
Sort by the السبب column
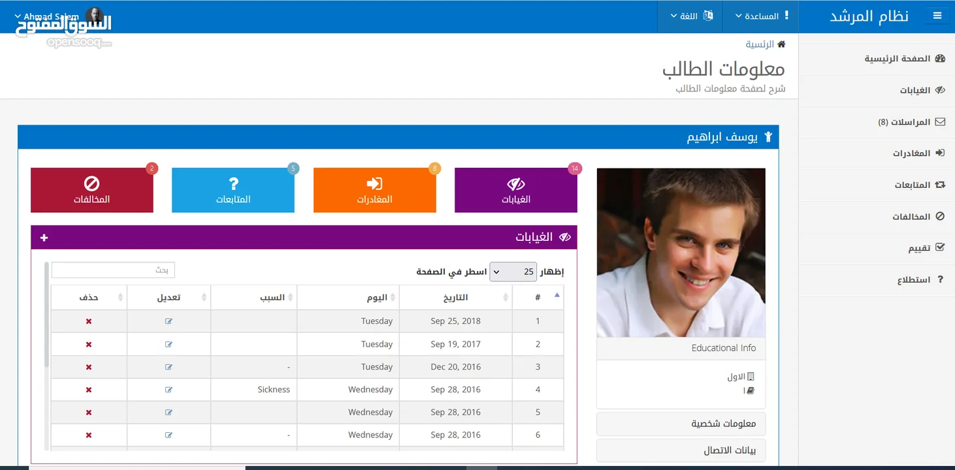coord(253,297)
